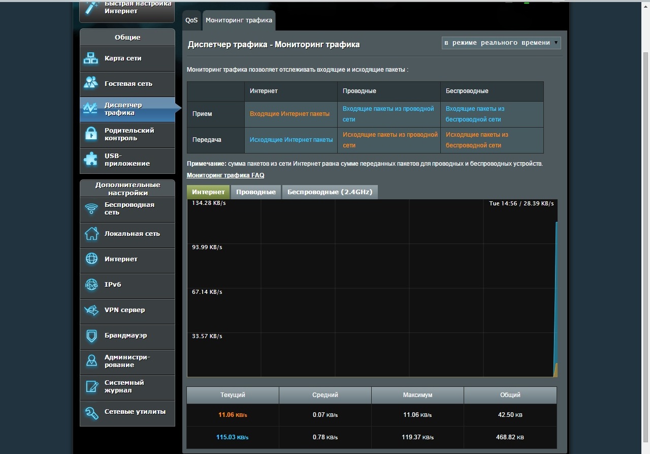650x454 pixels.
Task: Click Исходящие пакеты из проводной сети
Action: coord(390,140)
